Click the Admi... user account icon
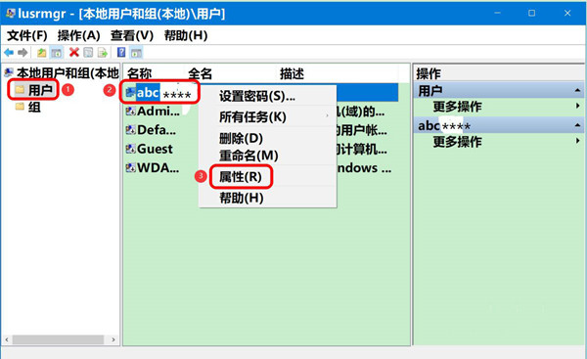The image size is (587, 359). coord(131,111)
